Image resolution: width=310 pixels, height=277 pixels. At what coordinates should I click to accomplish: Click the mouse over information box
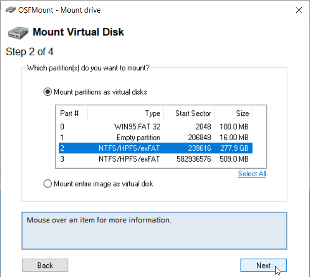click(154, 231)
